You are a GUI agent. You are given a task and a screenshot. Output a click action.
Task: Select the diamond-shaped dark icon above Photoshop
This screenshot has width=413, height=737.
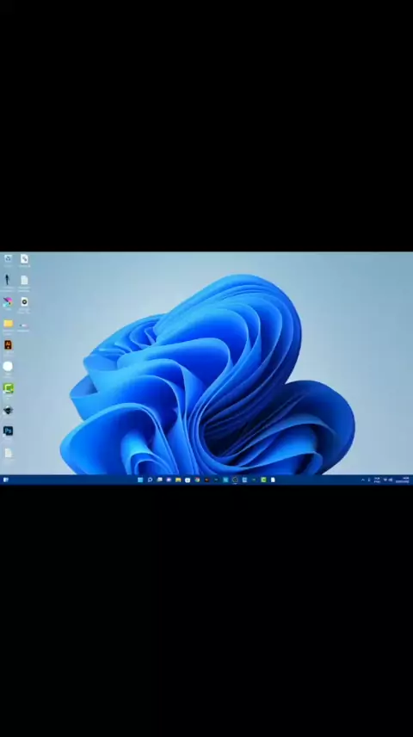pyautogui.click(x=8, y=410)
